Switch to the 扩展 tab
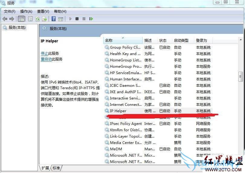This screenshot has height=173, width=245. point(45,168)
